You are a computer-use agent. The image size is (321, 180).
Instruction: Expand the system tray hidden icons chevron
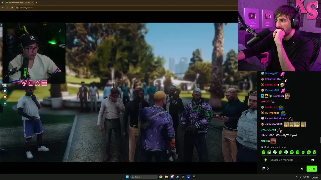(297, 177)
